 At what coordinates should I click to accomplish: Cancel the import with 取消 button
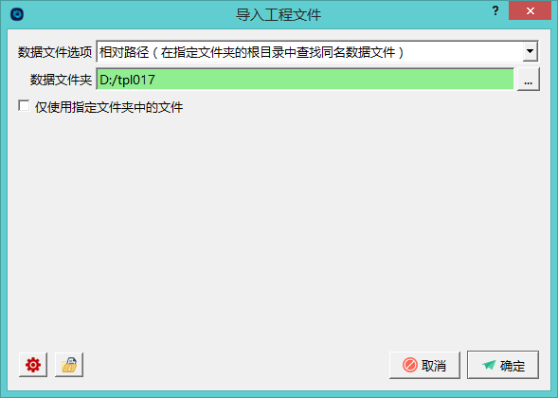point(424,365)
